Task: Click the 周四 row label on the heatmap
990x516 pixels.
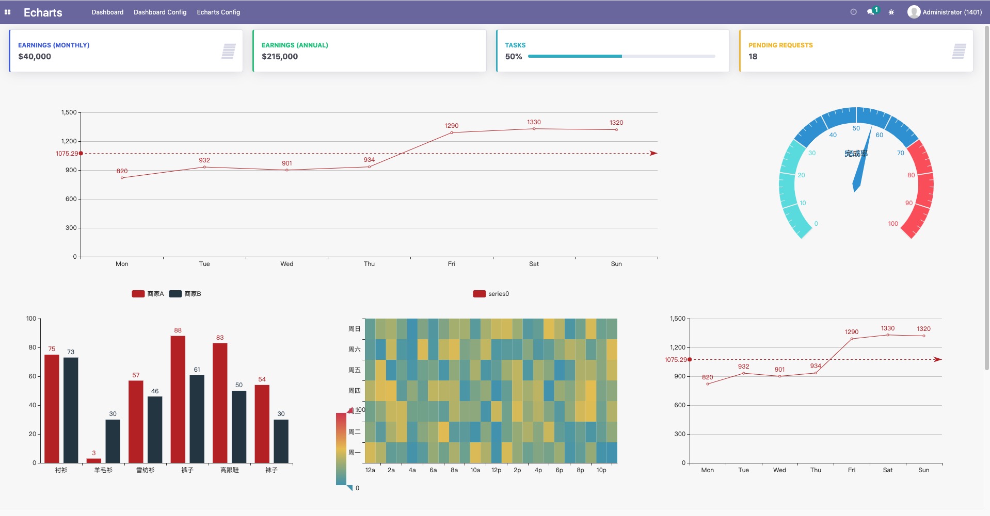Action: [x=355, y=391]
